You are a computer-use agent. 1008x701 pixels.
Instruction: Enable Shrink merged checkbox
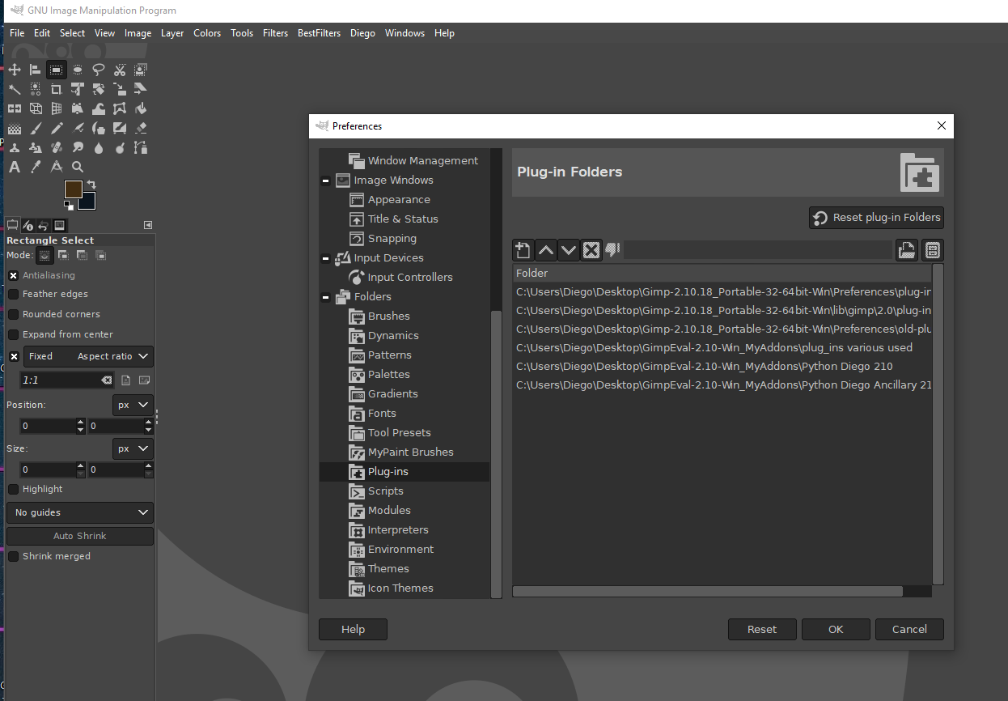pyautogui.click(x=14, y=556)
